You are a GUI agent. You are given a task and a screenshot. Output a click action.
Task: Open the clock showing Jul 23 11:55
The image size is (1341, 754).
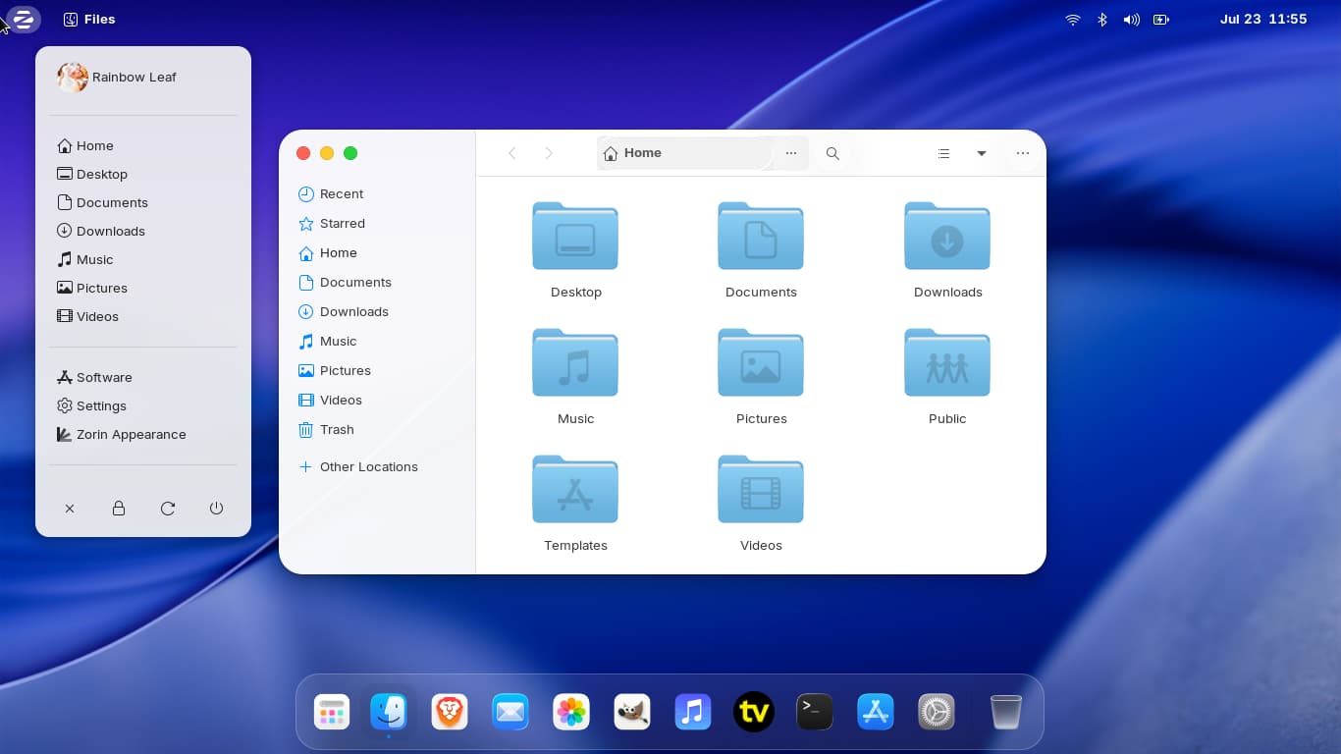pos(1263,19)
